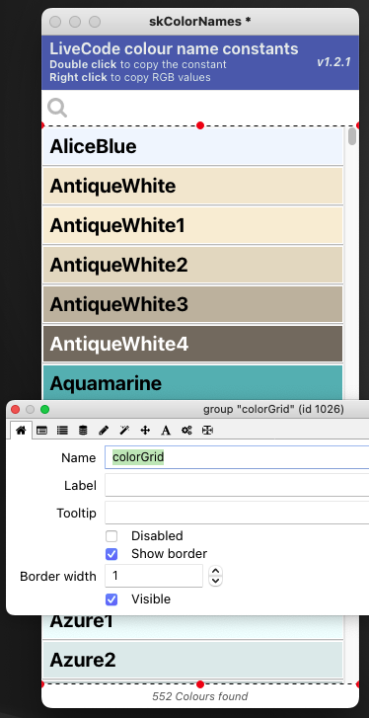This screenshot has width=369, height=718.
Task: Open the Basic home tab in inspector
Action: pyautogui.click(x=21, y=431)
